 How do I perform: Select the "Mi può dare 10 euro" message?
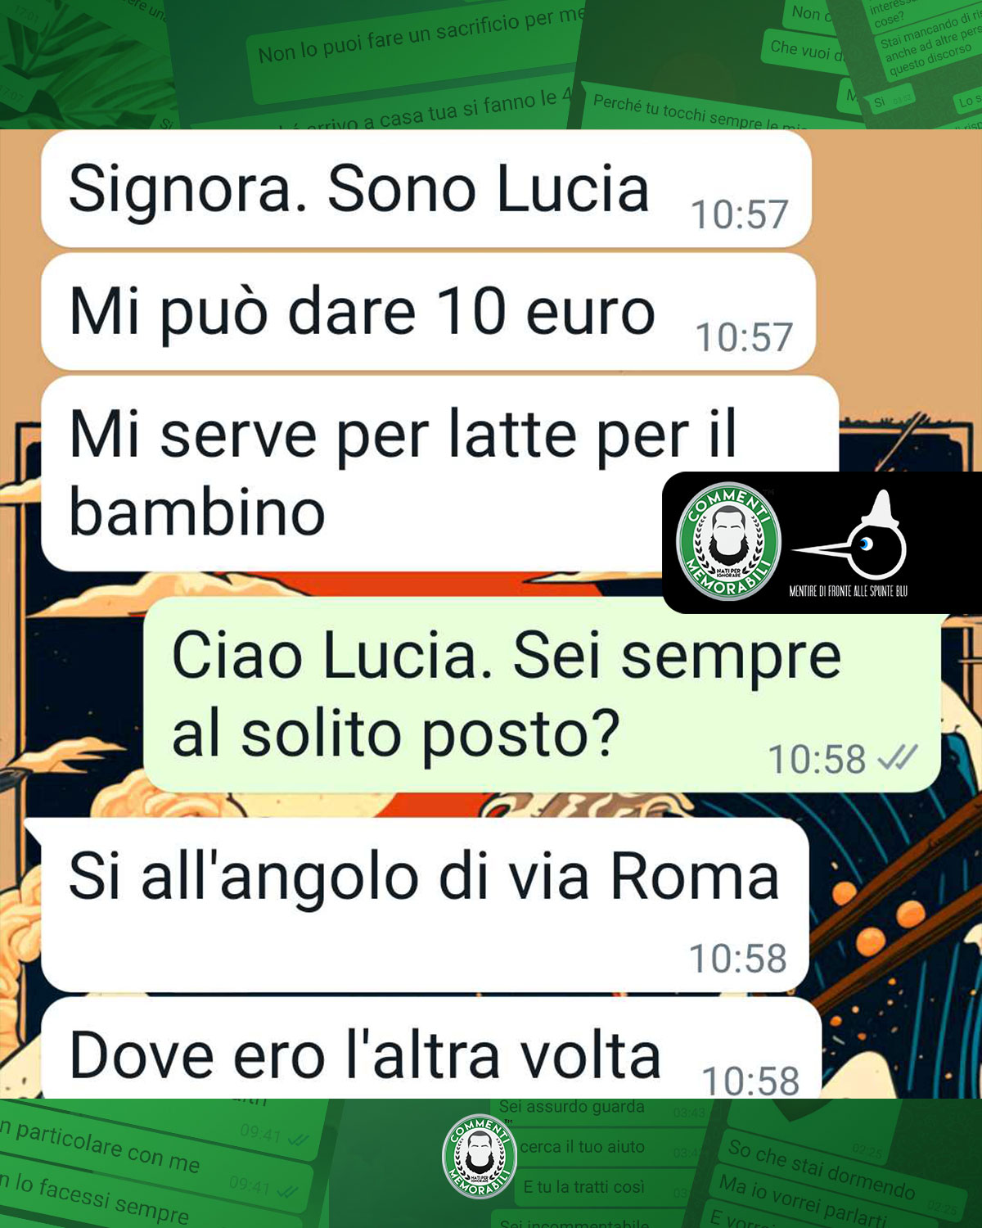[x=428, y=312]
